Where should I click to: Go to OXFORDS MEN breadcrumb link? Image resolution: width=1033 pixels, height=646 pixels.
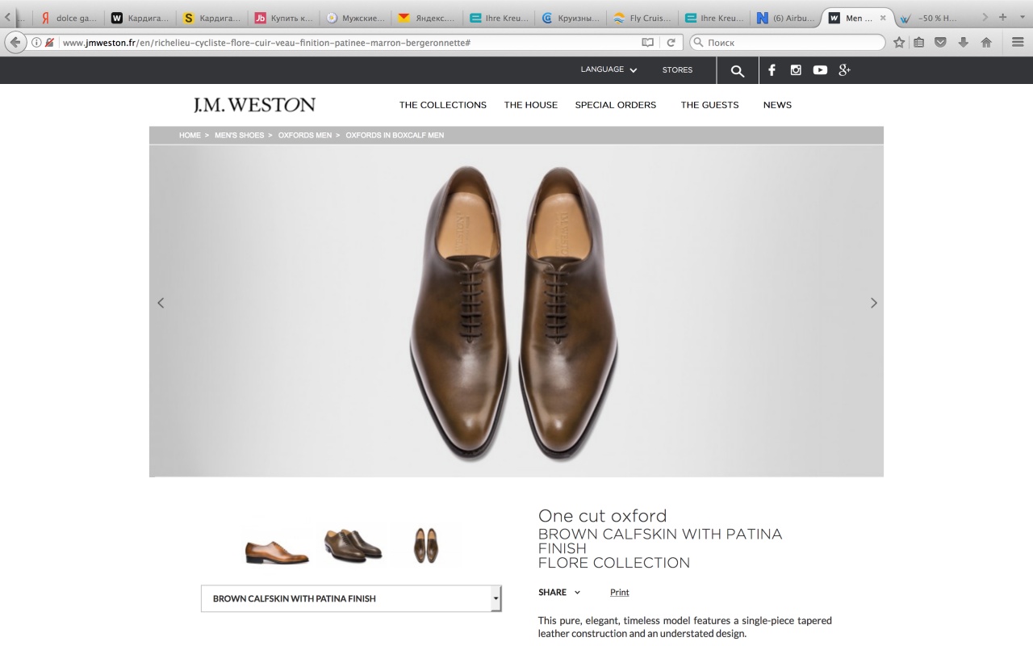click(304, 136)
